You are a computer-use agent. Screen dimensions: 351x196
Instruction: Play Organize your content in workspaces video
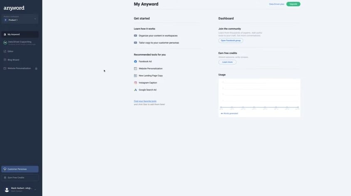point(158,36)
